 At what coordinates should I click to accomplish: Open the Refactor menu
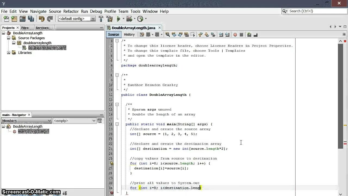(x=71, y=11)
